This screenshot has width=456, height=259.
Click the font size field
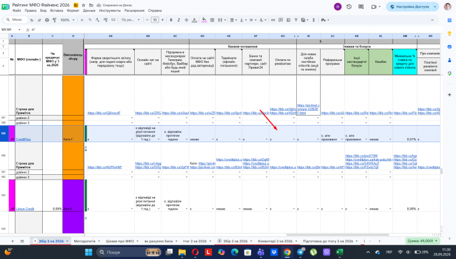155,20
